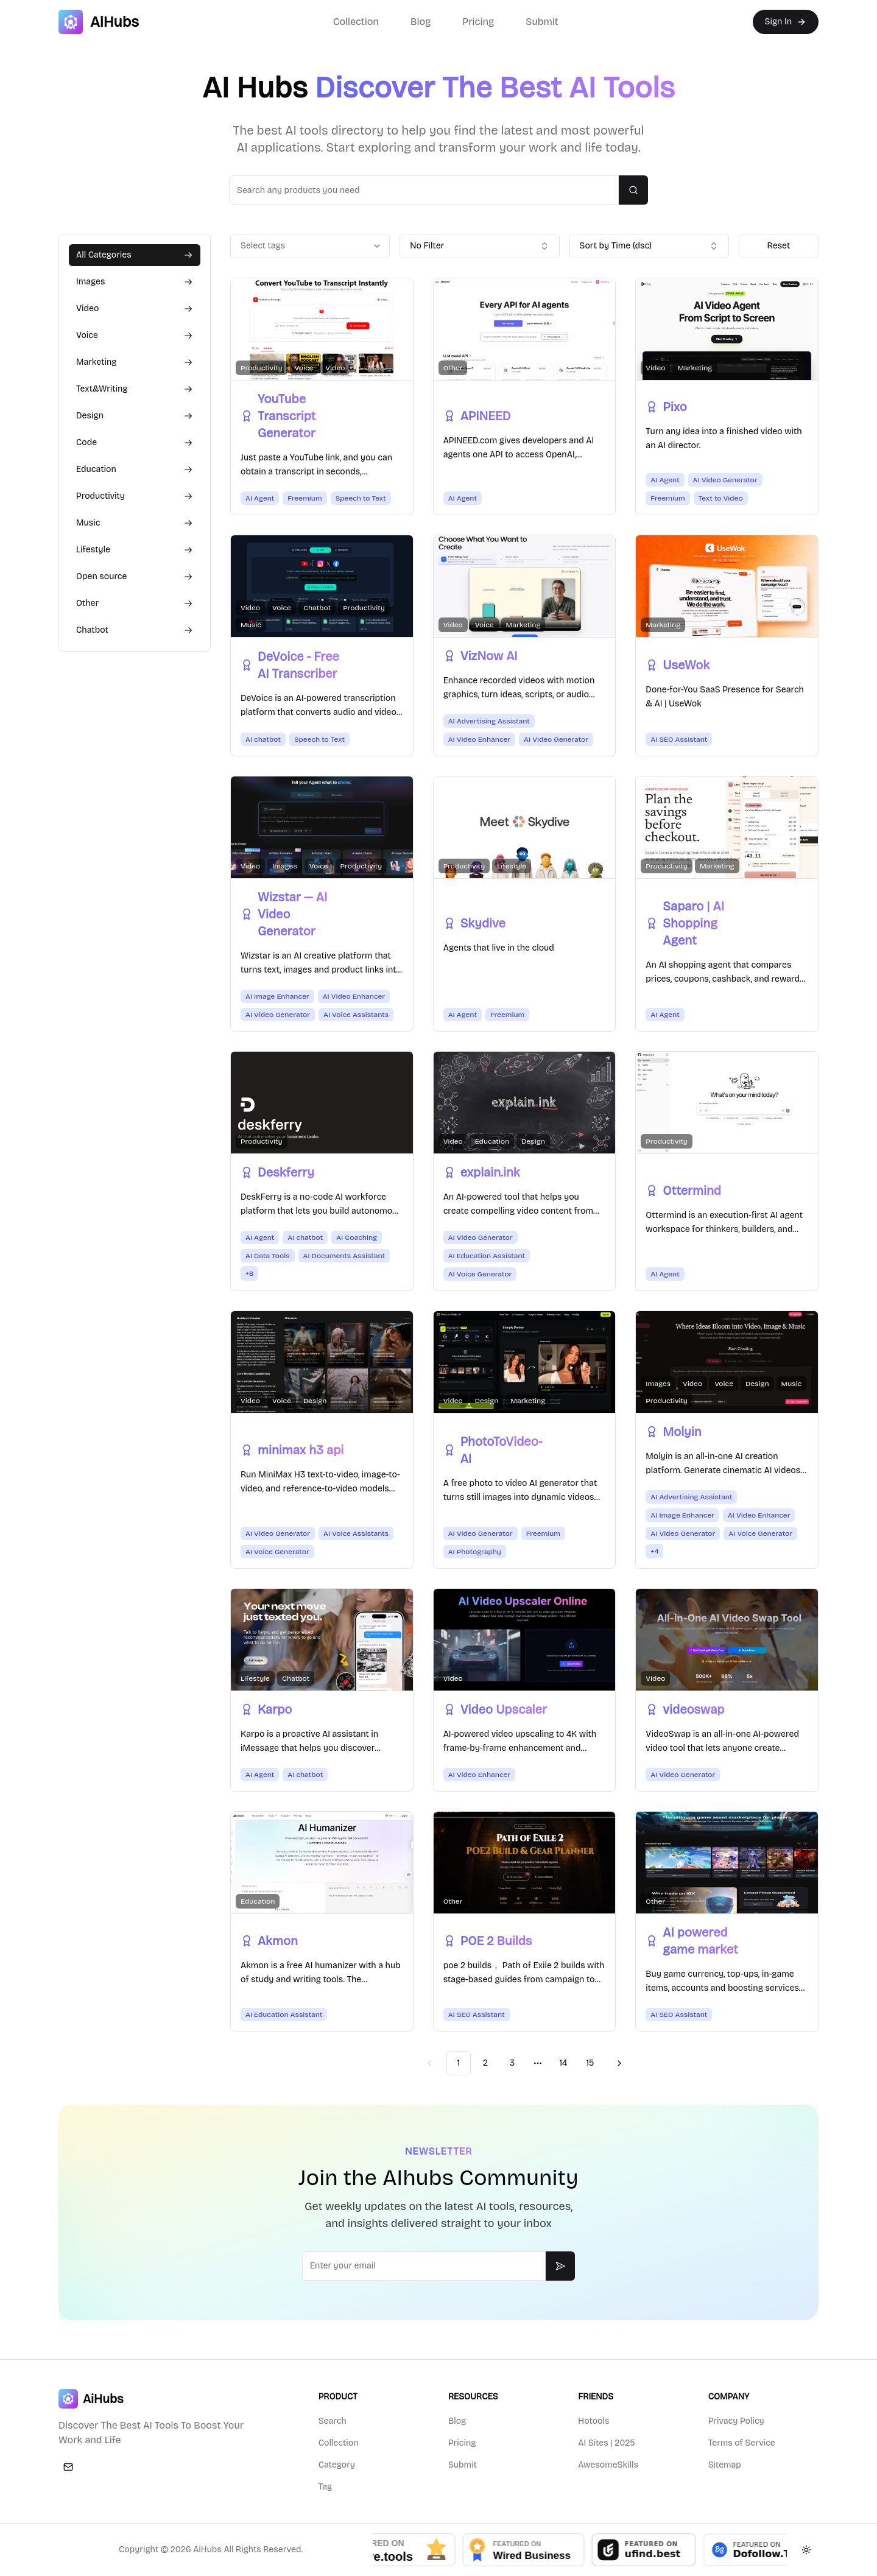The width and height of the screenshot is (877, 2576).
Task: Click the AiHubs logo icon in footer
Action: [68, 2398]
